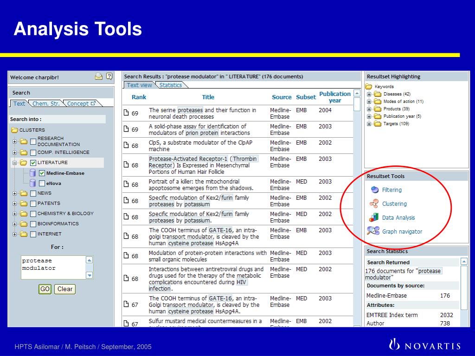The width and height of the screenshot is (475, 356).
Task: Click the results list scrollbar up arrow
Action: click(357, 93)
